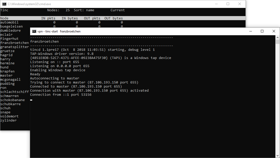Open the system menu icon of cmd.exe window
This screenshot has width=280, height=158.
pyautogui.click(x=4, y=4)
